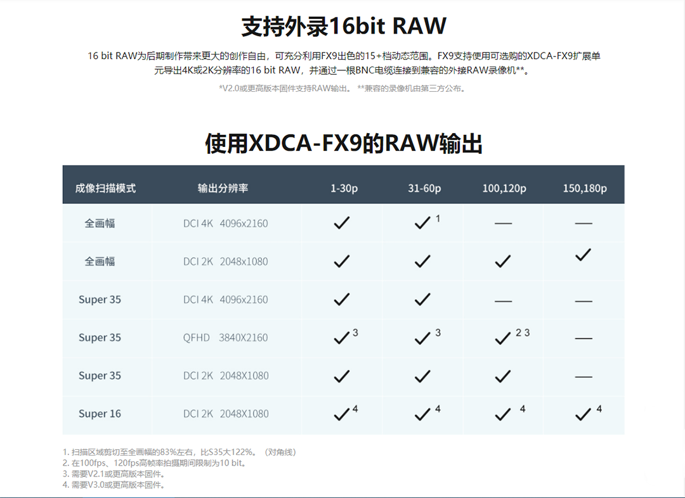
Task: Click the 全画幅 label in the DCI 4K row
Action: (x=100, y=224)
